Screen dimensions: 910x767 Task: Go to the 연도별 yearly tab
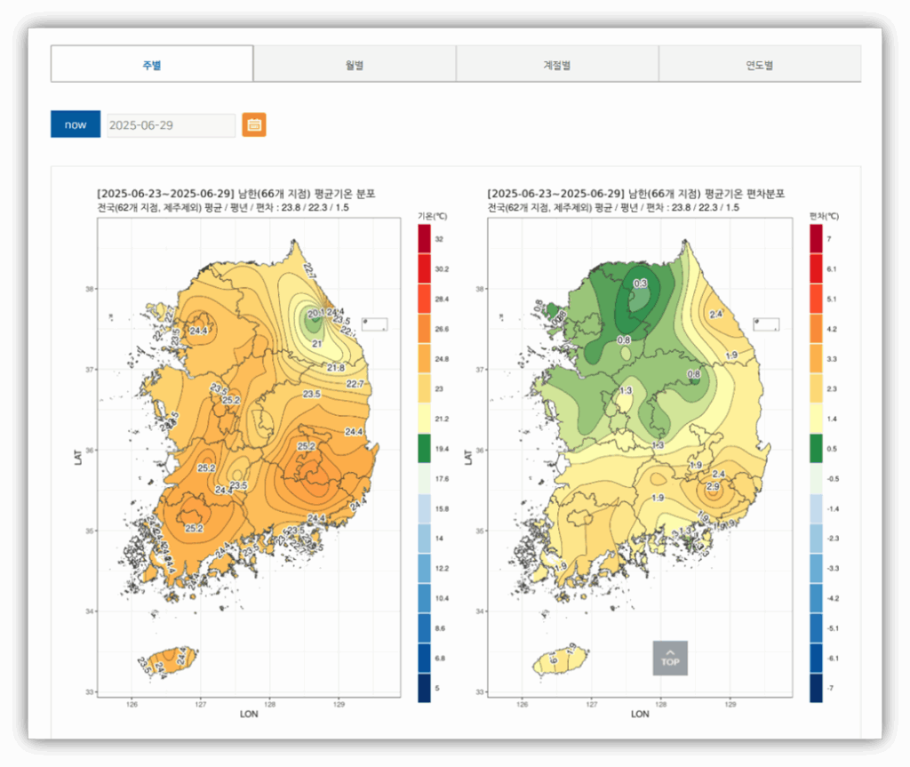tap(760, 64)
